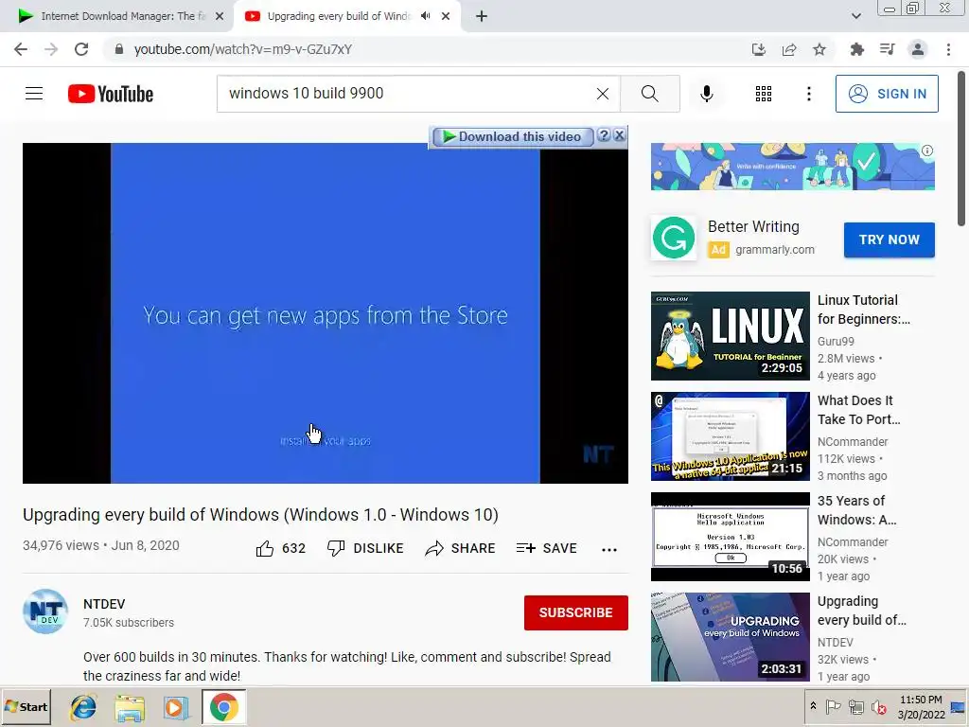The height and width of the screenshot is (727, 969).
Task: Mute the tab via speaker icon
Action: (x=425, y=16)
